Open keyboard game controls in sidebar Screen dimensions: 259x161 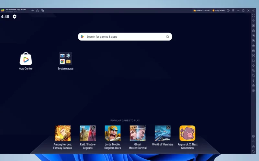(x=253, y=31)
